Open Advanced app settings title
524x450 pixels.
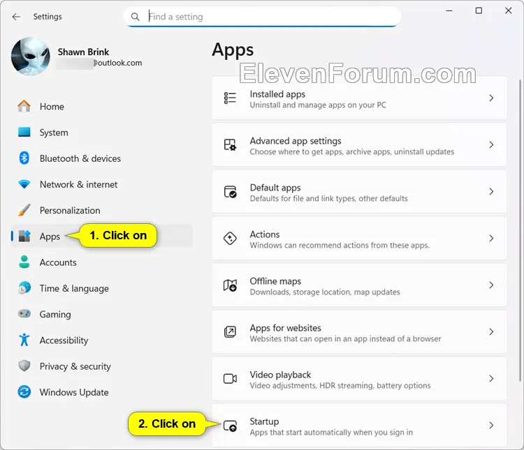click(x=296, y=141)
